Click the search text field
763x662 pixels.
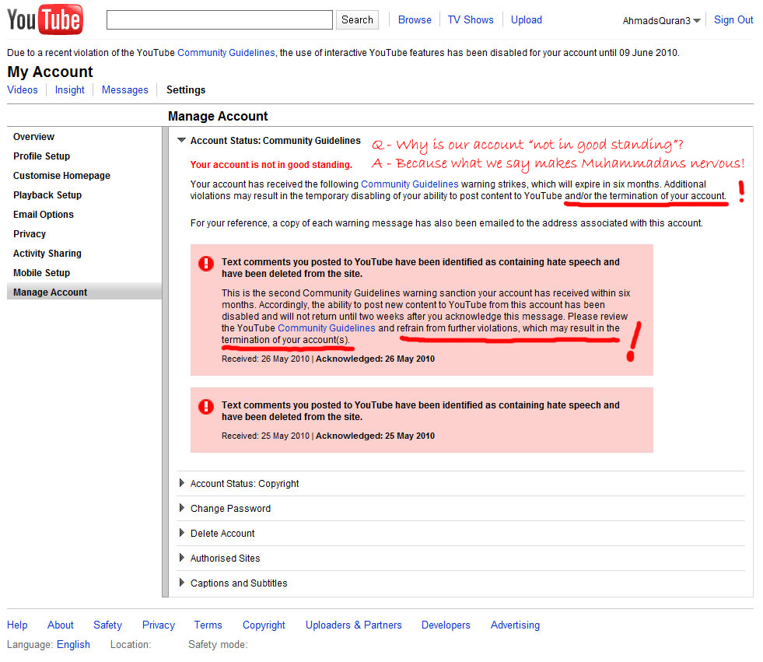[219, 20]
